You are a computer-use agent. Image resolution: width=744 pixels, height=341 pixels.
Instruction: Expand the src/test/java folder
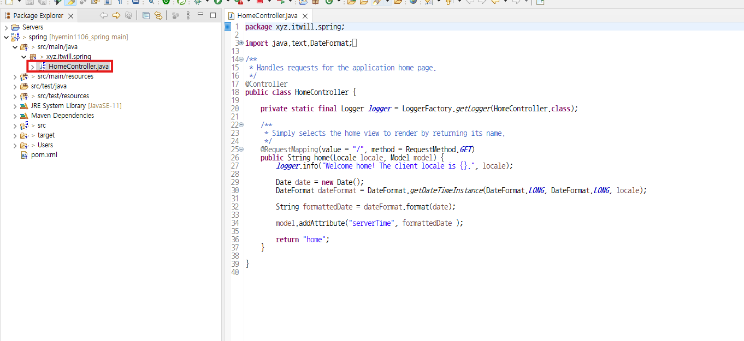(15, 86)
